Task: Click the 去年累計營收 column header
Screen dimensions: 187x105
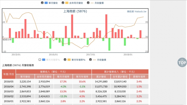Action: pos(120,77)
